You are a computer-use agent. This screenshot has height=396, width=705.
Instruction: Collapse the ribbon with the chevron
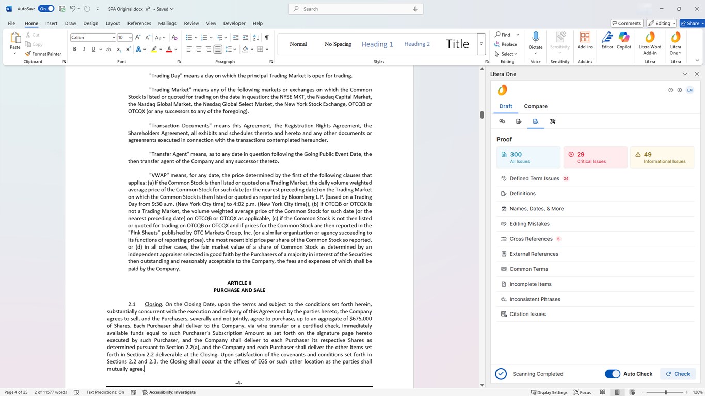(698, 61)
